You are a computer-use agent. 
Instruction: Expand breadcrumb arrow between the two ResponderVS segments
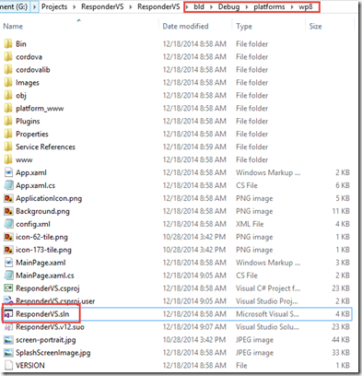(131, 7)
